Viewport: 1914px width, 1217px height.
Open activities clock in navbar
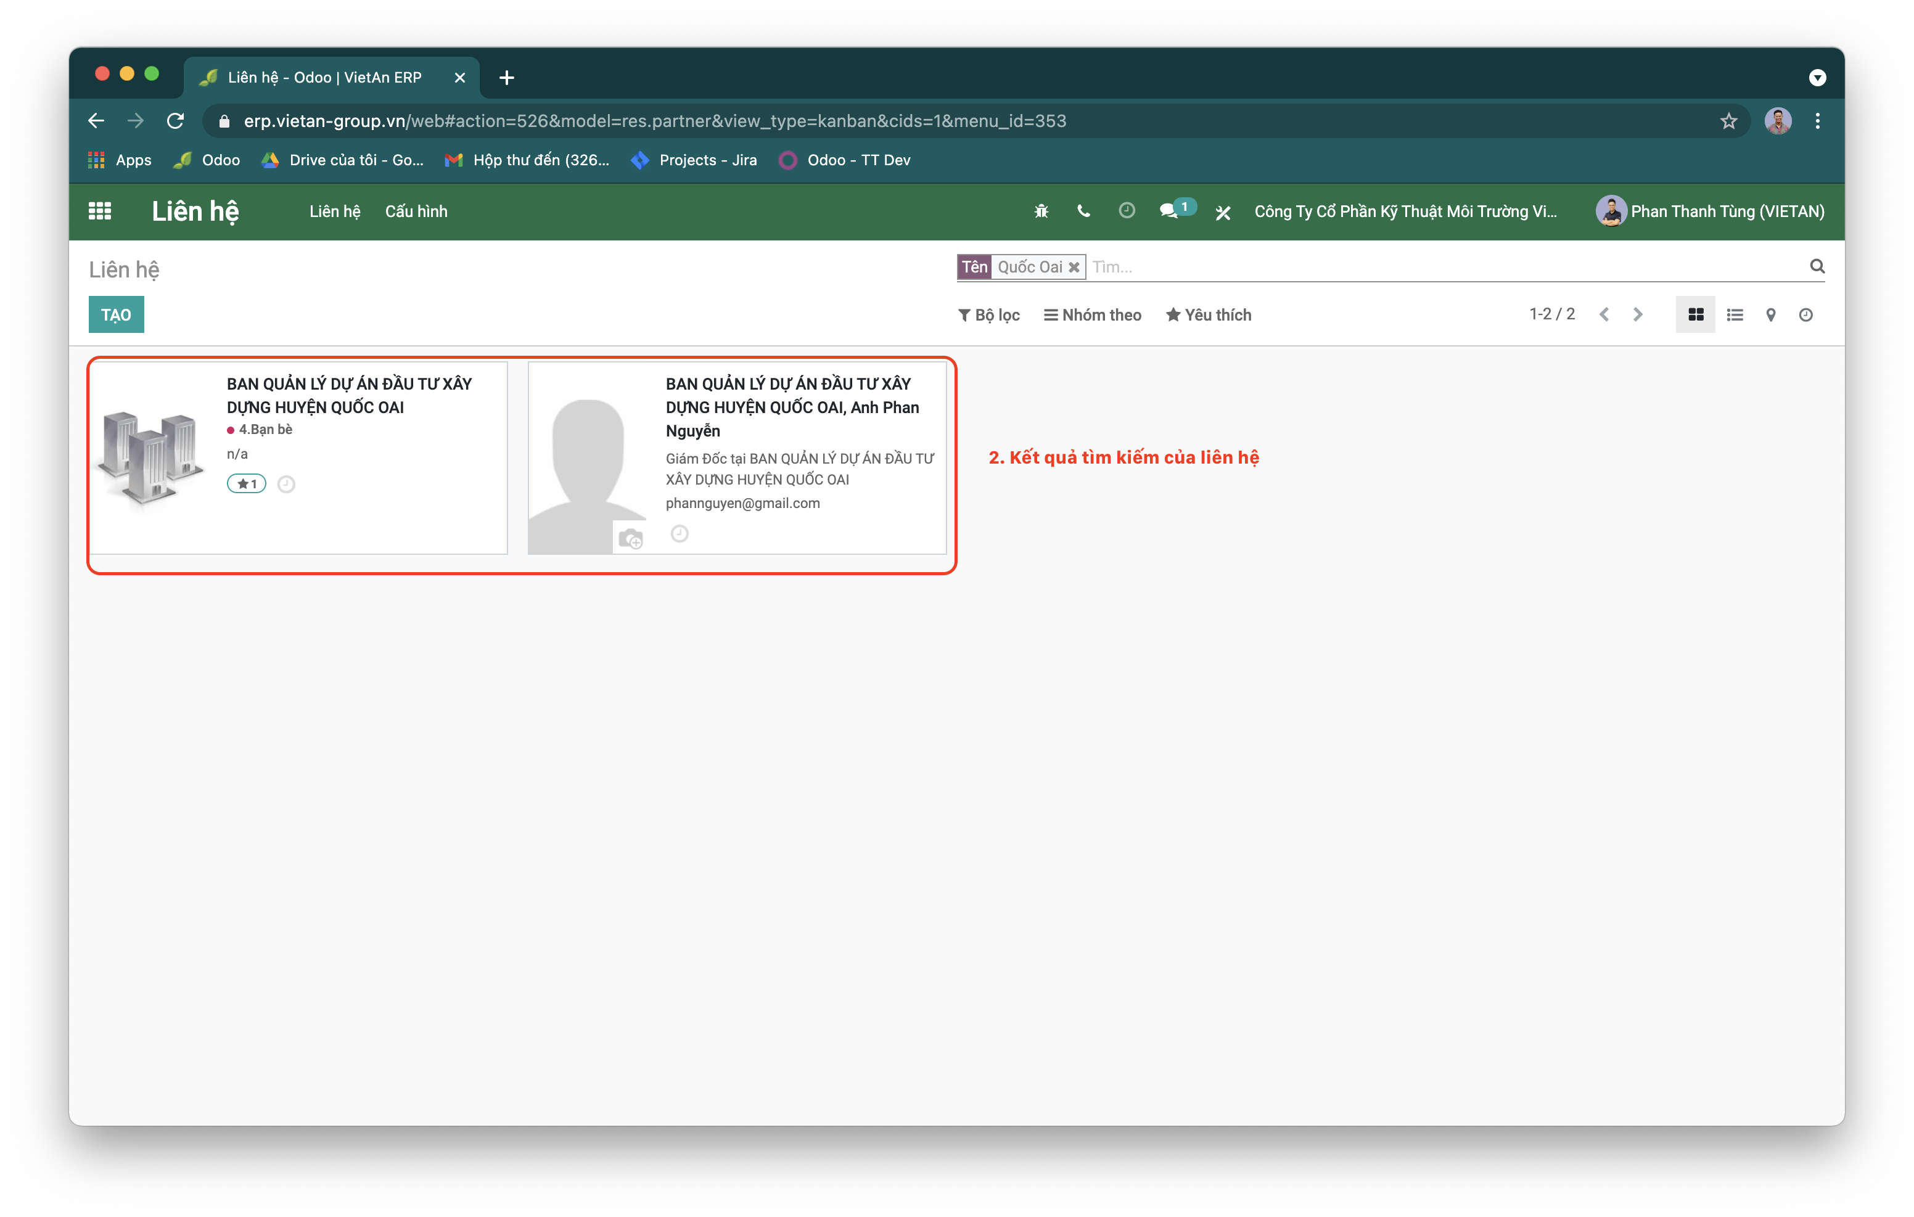pyautogui.click(x=1127, y=211)
